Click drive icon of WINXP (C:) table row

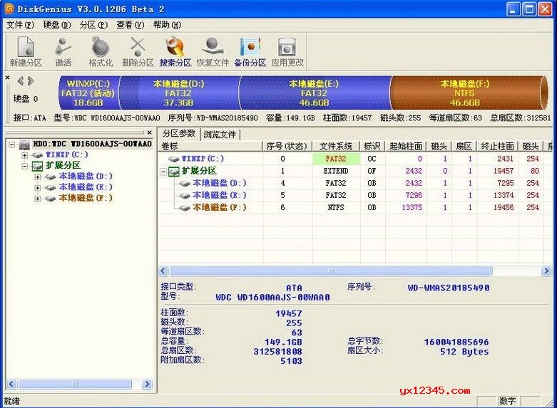pos(174,159)
